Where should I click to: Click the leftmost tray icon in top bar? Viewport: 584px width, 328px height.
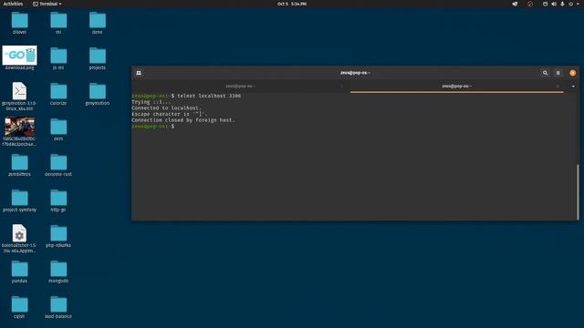515,4
